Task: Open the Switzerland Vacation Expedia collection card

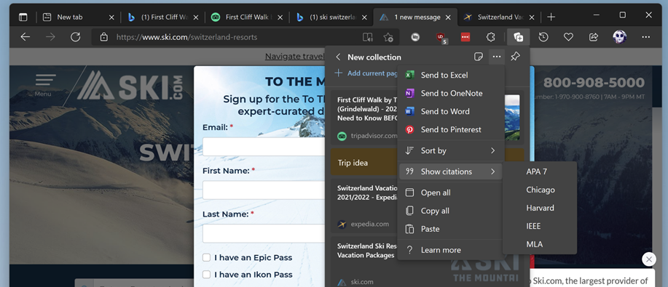Action: [x=364, y=206]
